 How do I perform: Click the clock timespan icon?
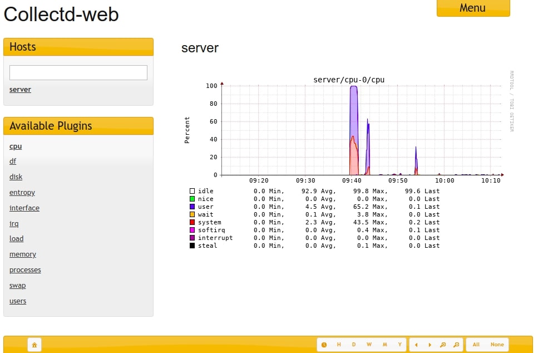point(324,345)
